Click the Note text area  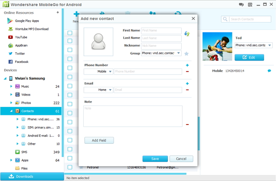pyautogui.click(x=133, y=116)
